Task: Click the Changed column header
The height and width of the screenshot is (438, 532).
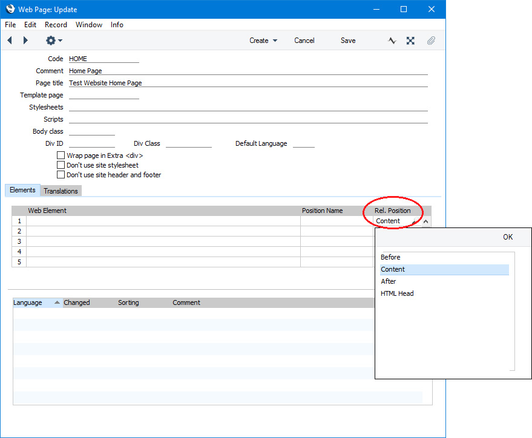Action: click(77, 302)
